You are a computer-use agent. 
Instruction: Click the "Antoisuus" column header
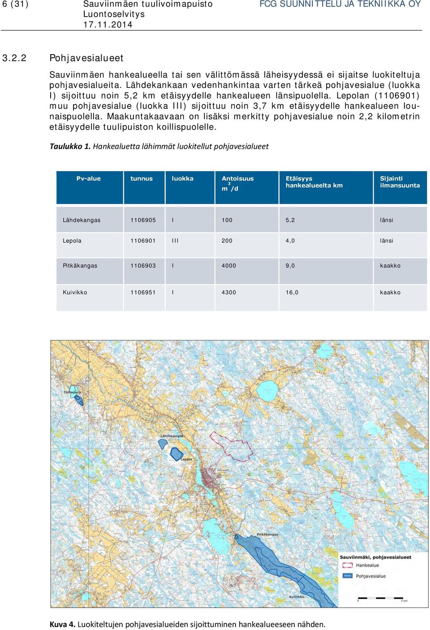(237, 178)
